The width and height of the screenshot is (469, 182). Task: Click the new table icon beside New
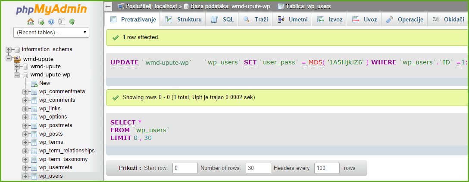pyautogui.click(x=34, y=83)
